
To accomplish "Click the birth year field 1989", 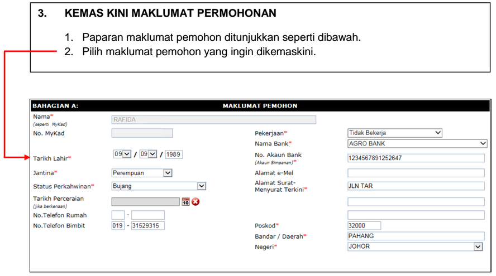I will [x=174, y=154].
